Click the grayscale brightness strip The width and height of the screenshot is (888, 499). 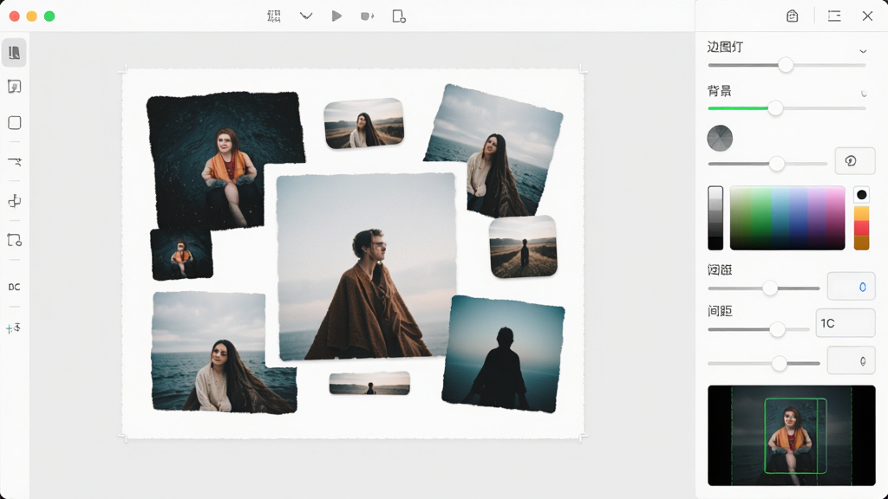pos(715,217)
